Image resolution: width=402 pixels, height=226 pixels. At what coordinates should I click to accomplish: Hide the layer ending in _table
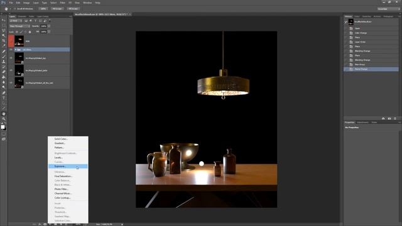point(11,70)
